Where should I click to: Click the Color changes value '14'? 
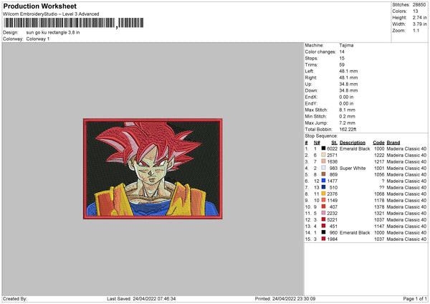click(x=342, y=52)
